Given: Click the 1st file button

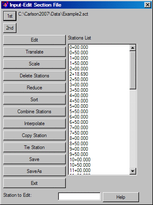Looking at the screenshot, I should 10,16.
